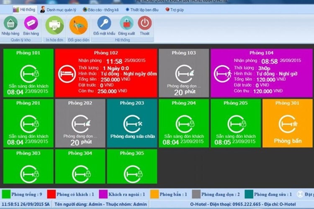Select bed-lock icon in Phòng 304
The height and width of the screenshot is (209, 314).
click(x=81, y=174)
